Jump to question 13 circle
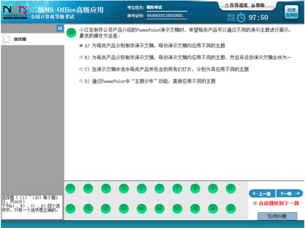 [x=106, y=209]
